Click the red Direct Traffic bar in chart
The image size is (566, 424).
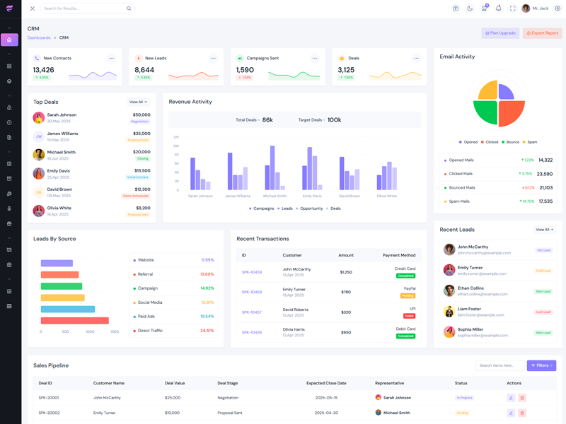click(x=74, y=321)
